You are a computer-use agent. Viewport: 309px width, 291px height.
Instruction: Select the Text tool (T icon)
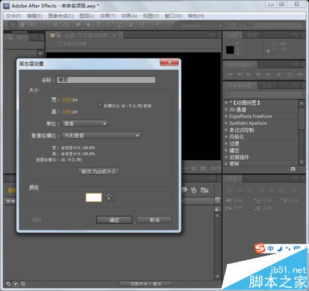(x=98, y=25)
